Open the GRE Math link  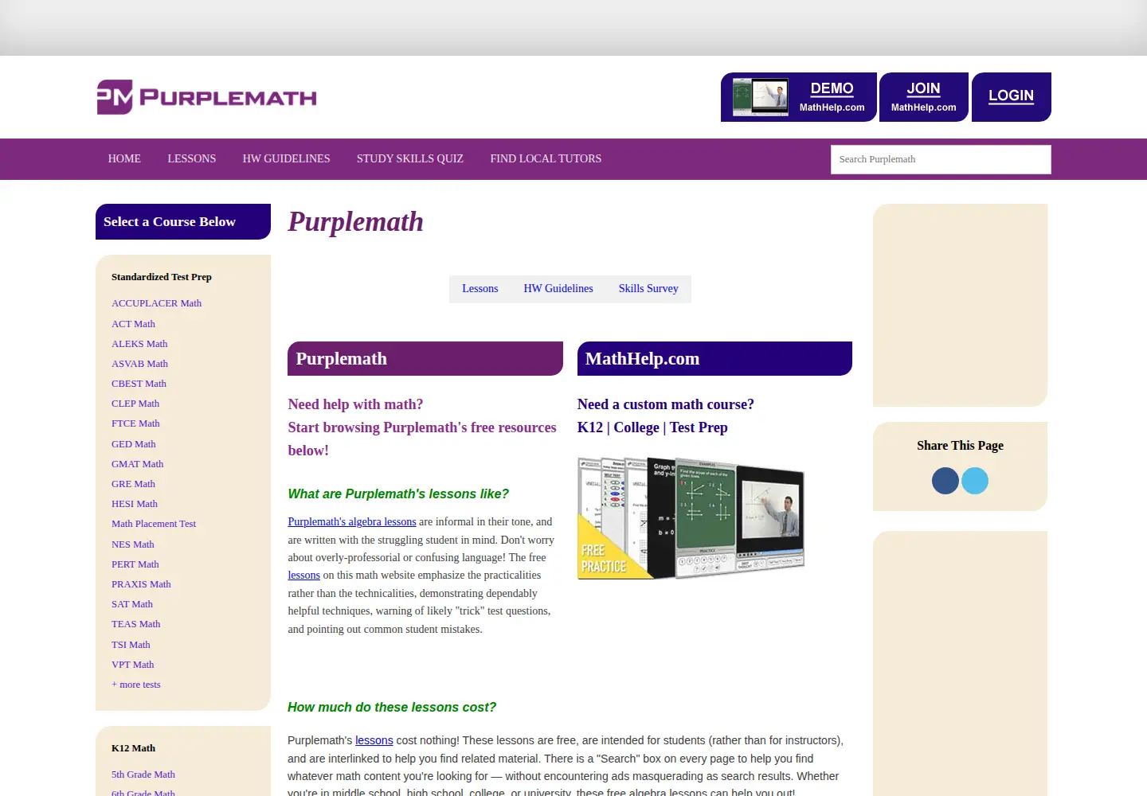133,484
